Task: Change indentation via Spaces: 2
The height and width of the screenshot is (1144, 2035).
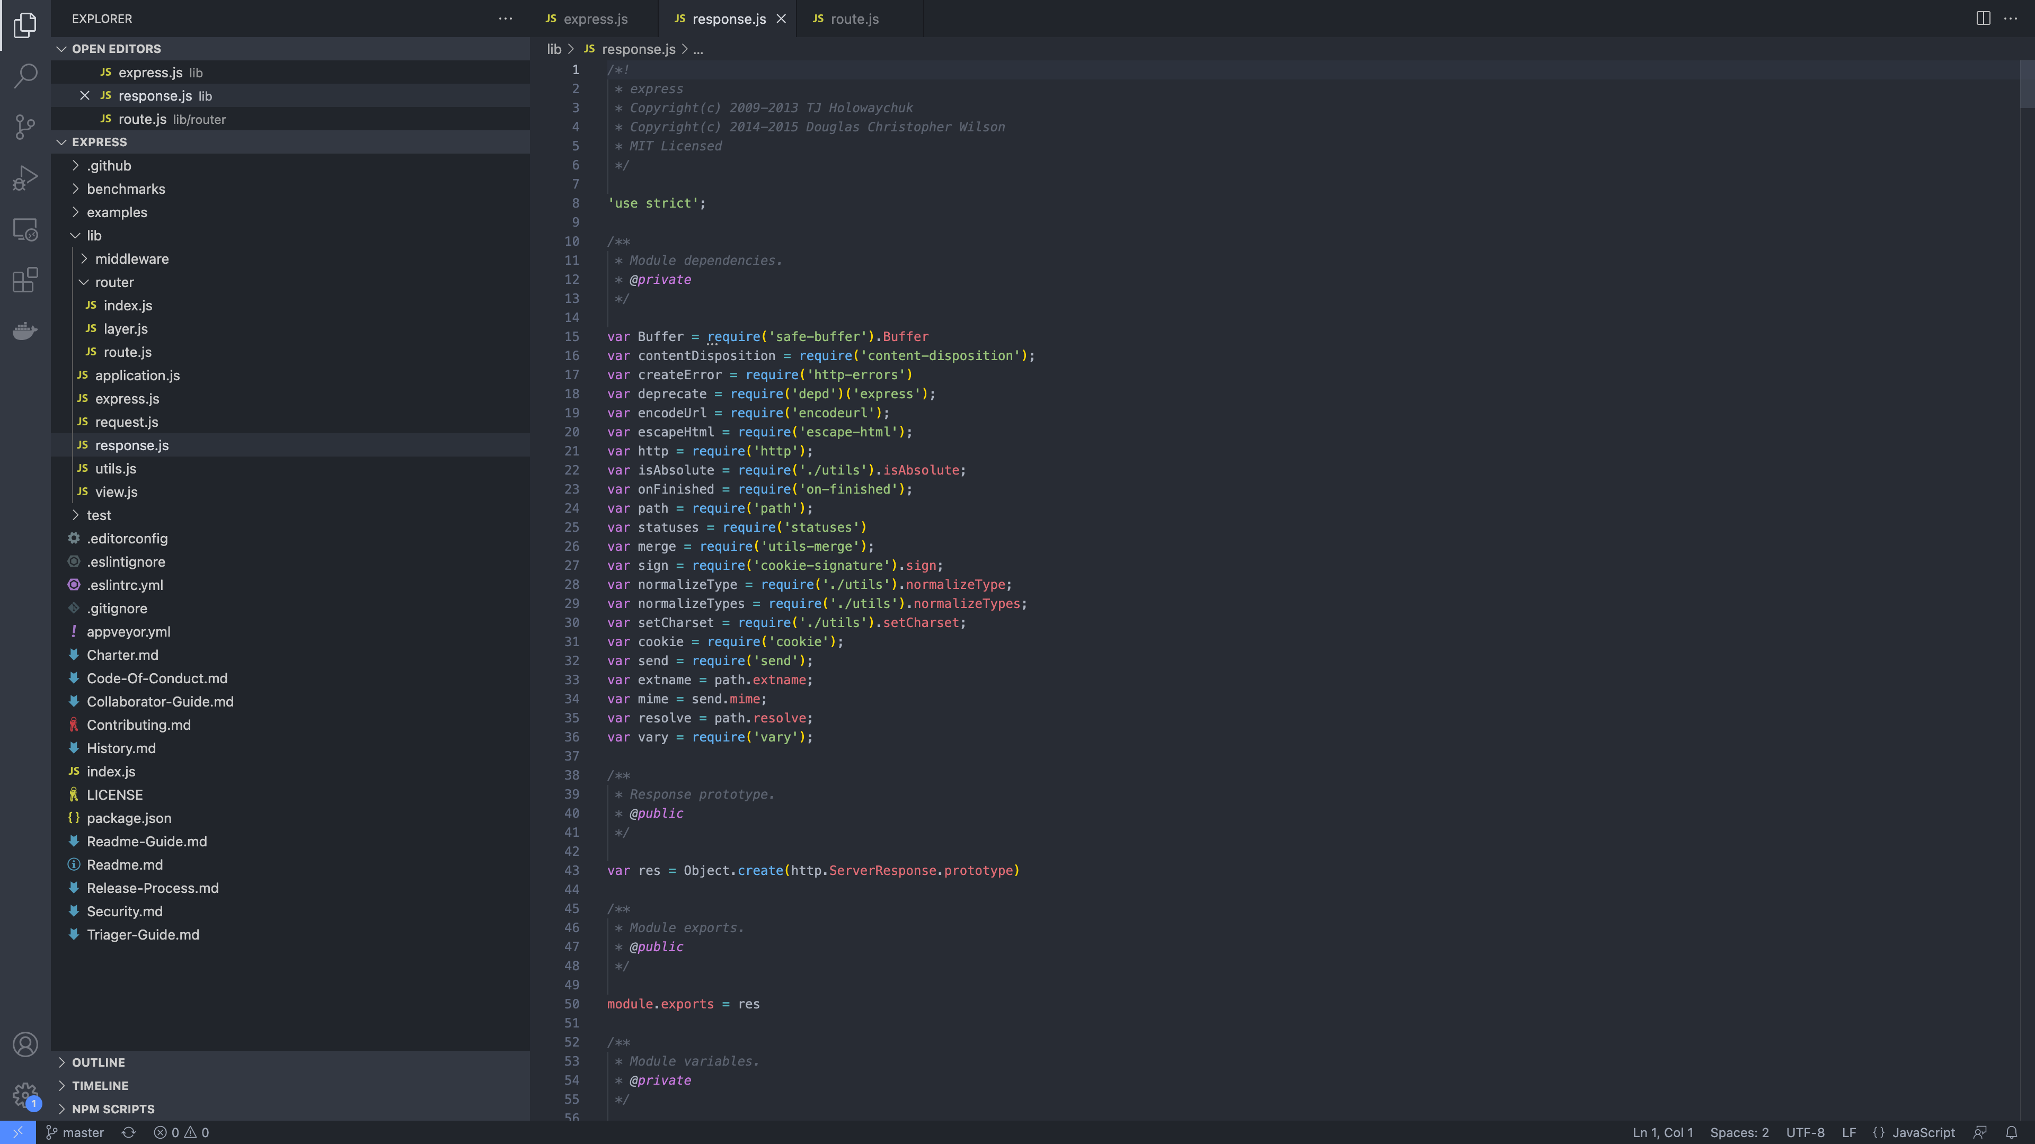Action: (x=1739, y=1132)
